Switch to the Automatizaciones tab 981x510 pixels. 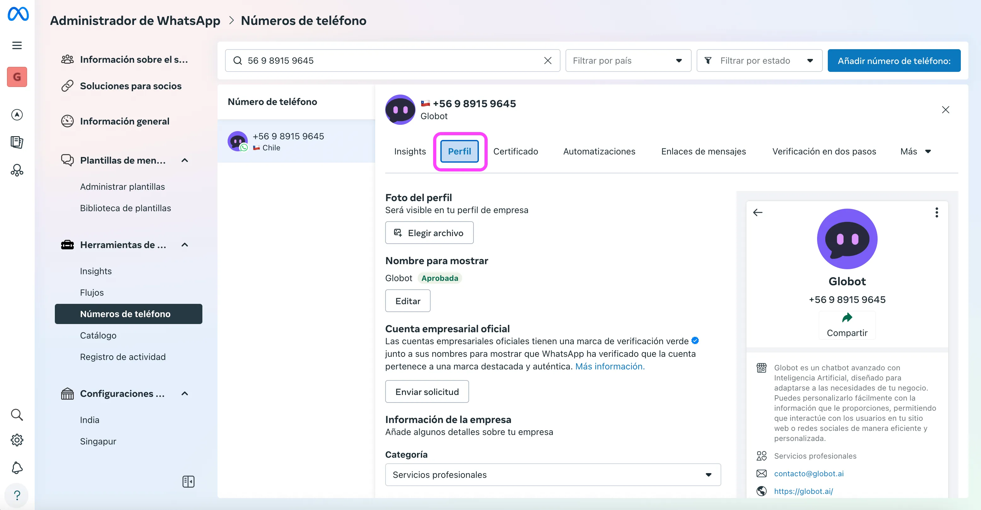(599, 152)
